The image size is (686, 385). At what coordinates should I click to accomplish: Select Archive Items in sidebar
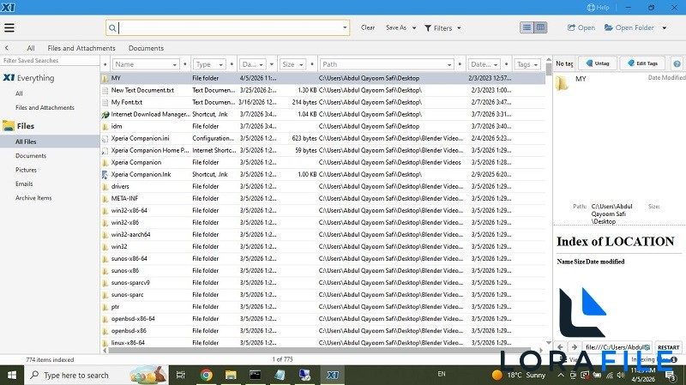click(x=33, y=198)
